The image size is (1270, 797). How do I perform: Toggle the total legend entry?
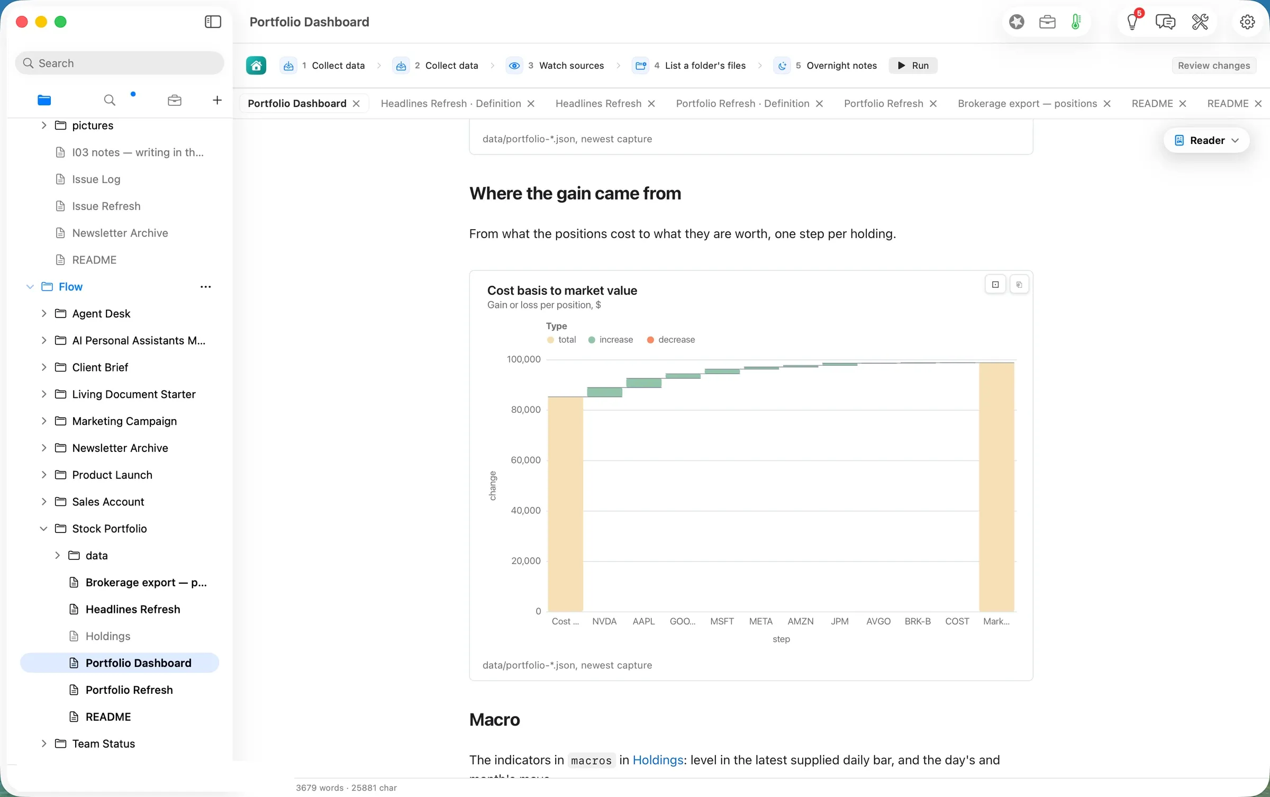pyautogui.click(x=562, y=340)
